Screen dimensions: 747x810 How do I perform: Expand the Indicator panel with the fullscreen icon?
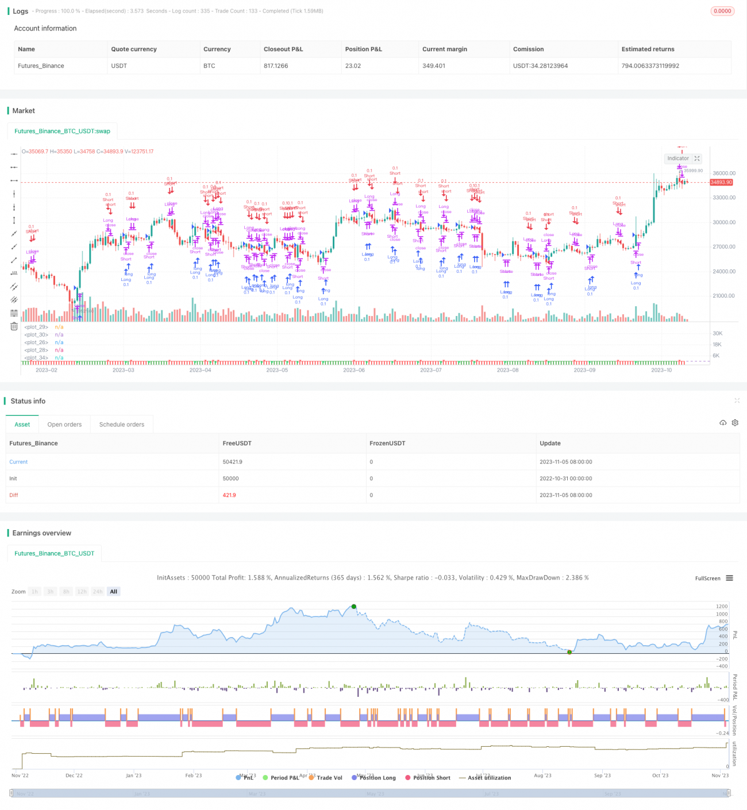pos(697,159)
